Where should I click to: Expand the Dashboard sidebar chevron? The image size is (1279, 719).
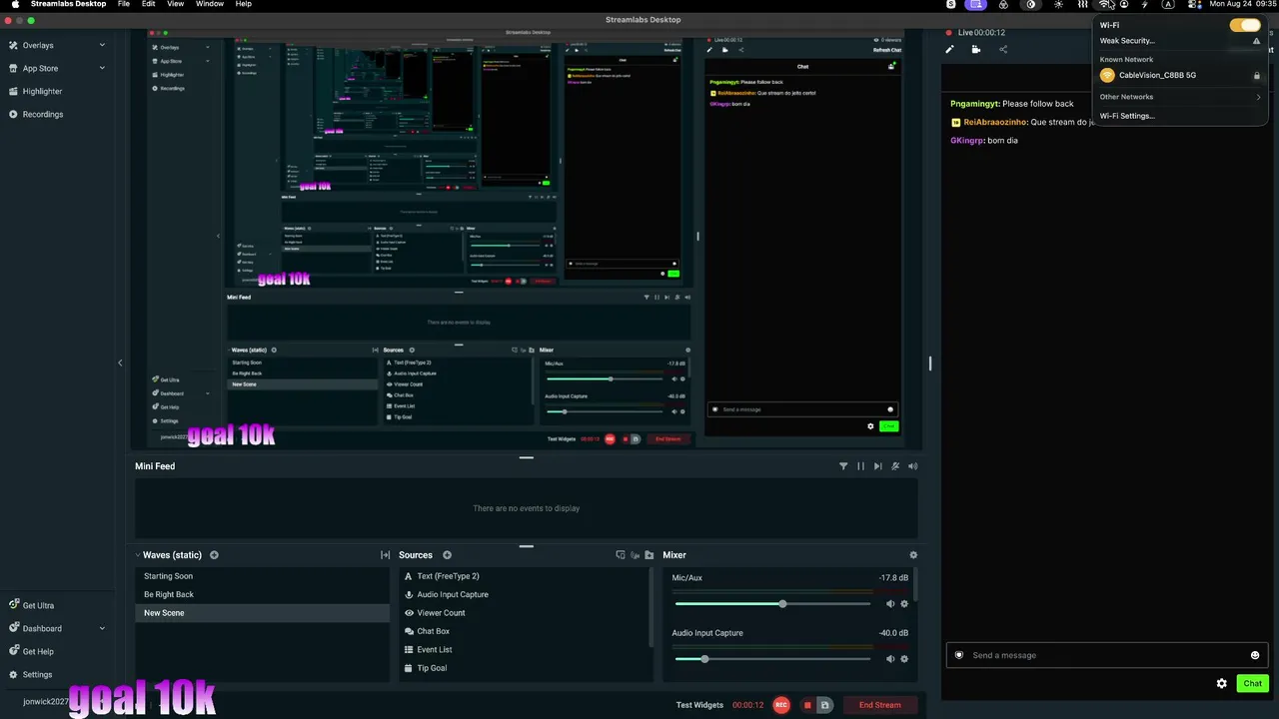(x=102, y=628)
